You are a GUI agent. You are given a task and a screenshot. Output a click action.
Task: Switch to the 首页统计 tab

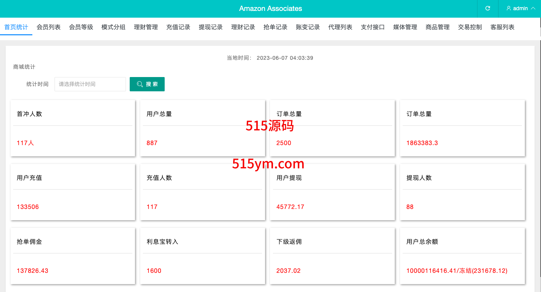click(16, 27)
